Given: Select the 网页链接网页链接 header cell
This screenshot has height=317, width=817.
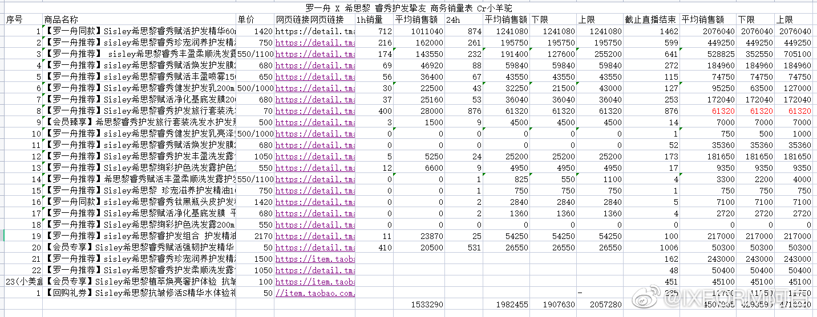Looking at the screenshot, I should (315, 20).
